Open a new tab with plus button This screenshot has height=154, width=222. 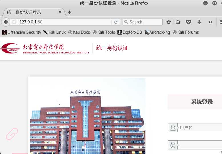tap(69, 12)
